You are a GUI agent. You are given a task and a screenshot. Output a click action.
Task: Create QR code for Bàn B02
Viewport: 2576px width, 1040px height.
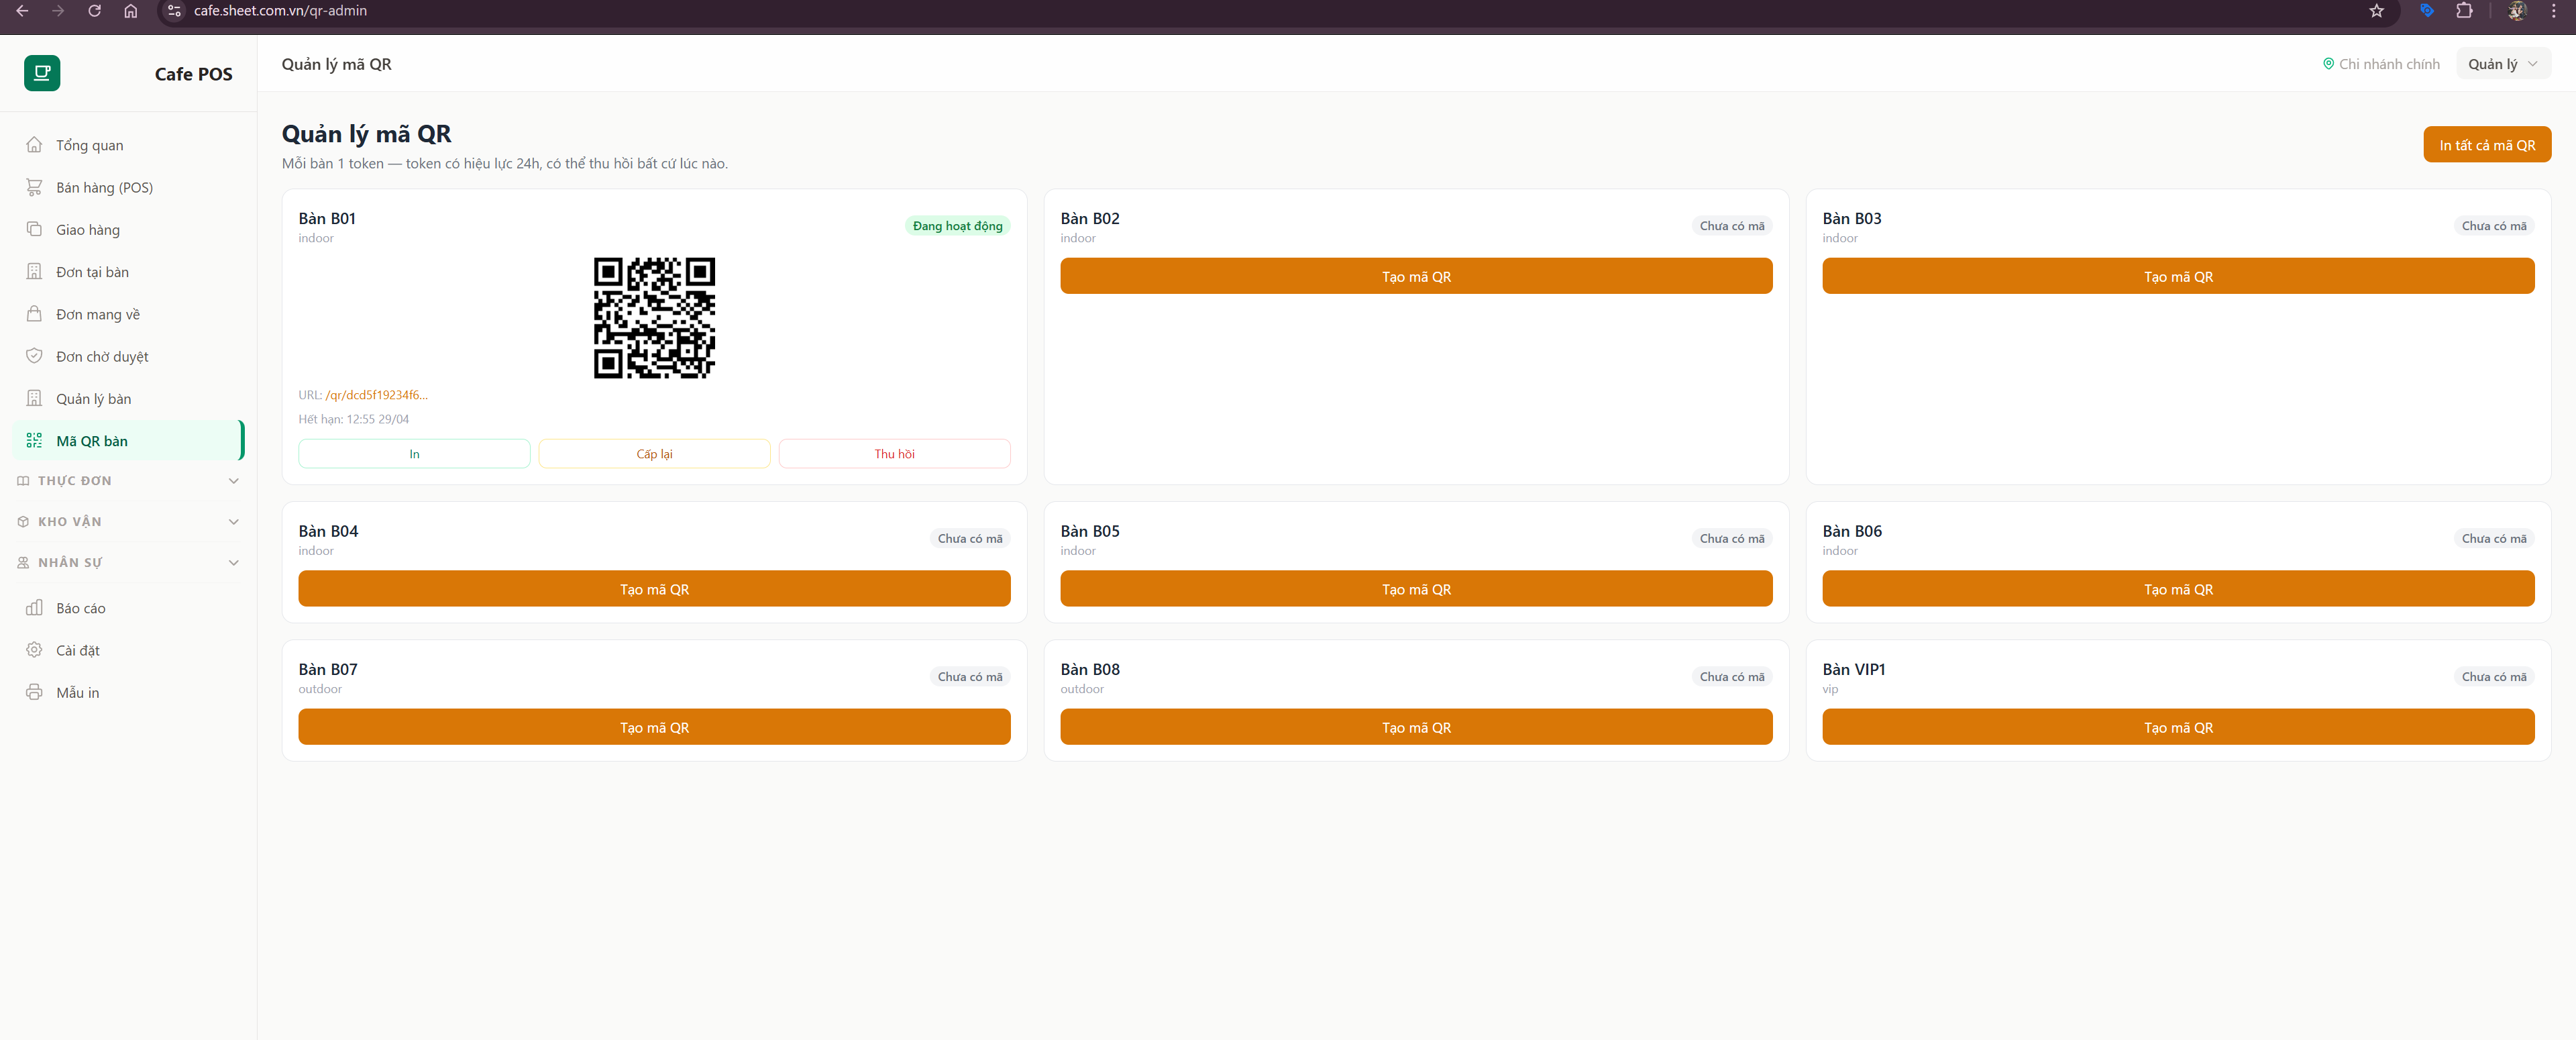pyautogui.click(x=1416, y=276)
